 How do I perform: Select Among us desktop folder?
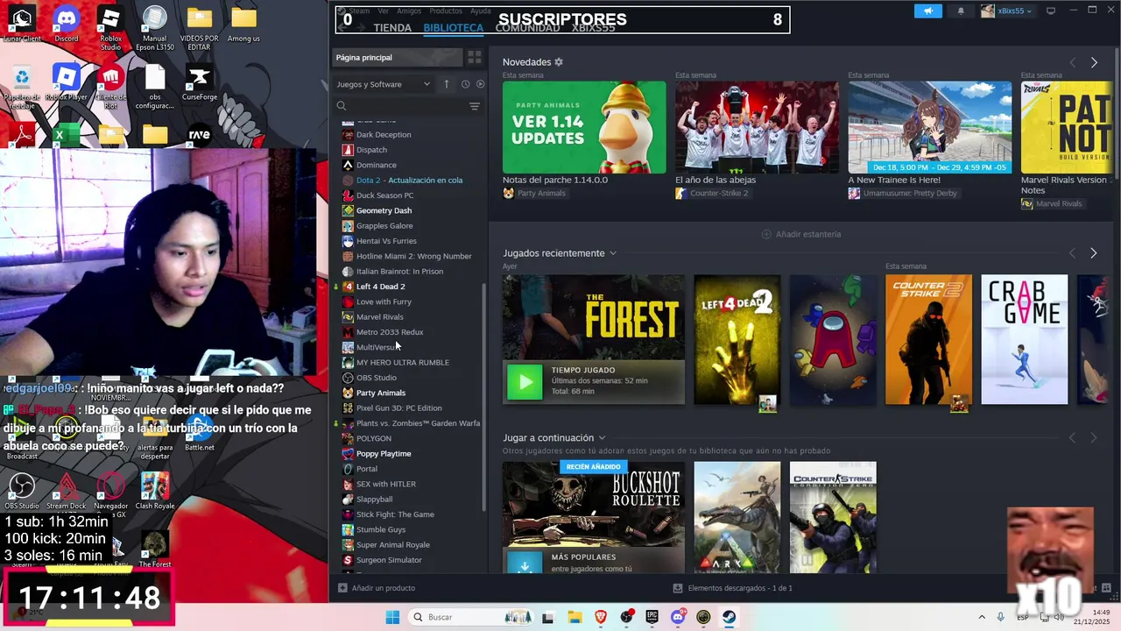point(243,25)
